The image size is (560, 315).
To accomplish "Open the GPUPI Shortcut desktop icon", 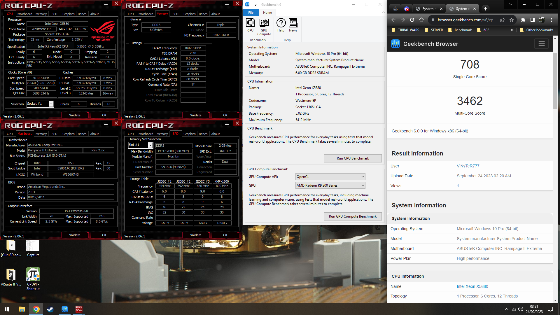I will (33, 279).
